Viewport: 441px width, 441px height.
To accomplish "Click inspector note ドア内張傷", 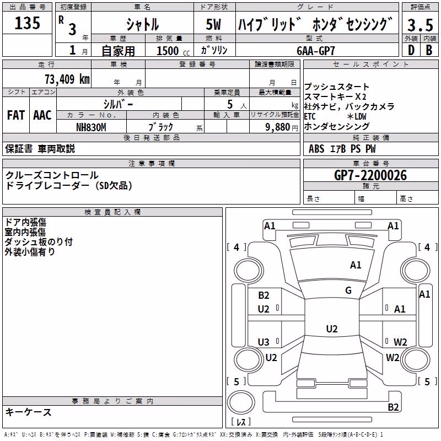I will point(25,222).
